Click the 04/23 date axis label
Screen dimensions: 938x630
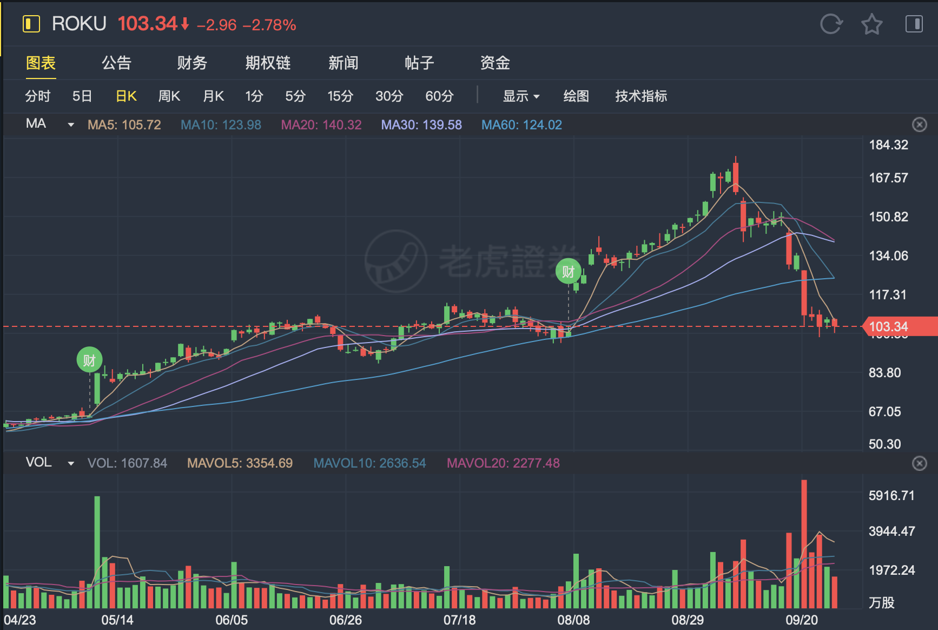click(20, 620)
